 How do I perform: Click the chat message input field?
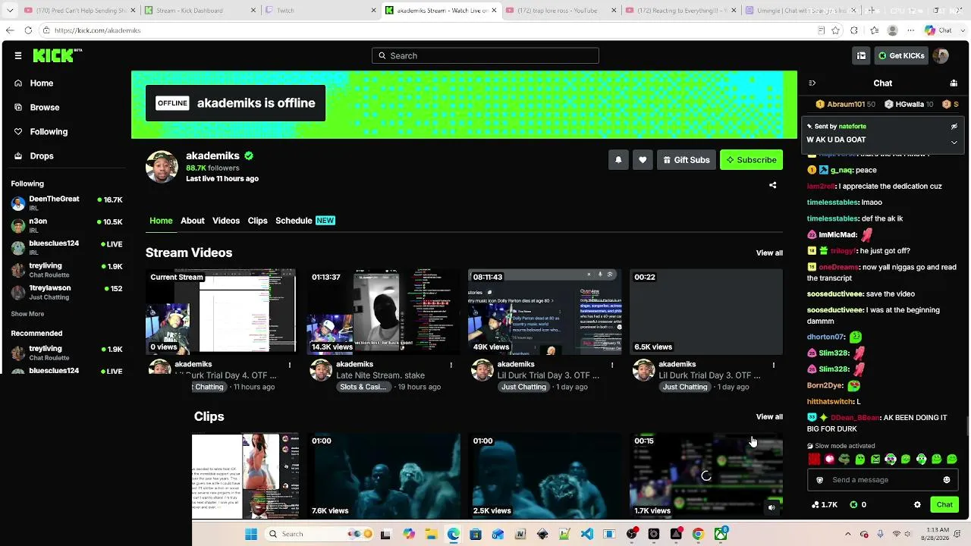[881, 480]
